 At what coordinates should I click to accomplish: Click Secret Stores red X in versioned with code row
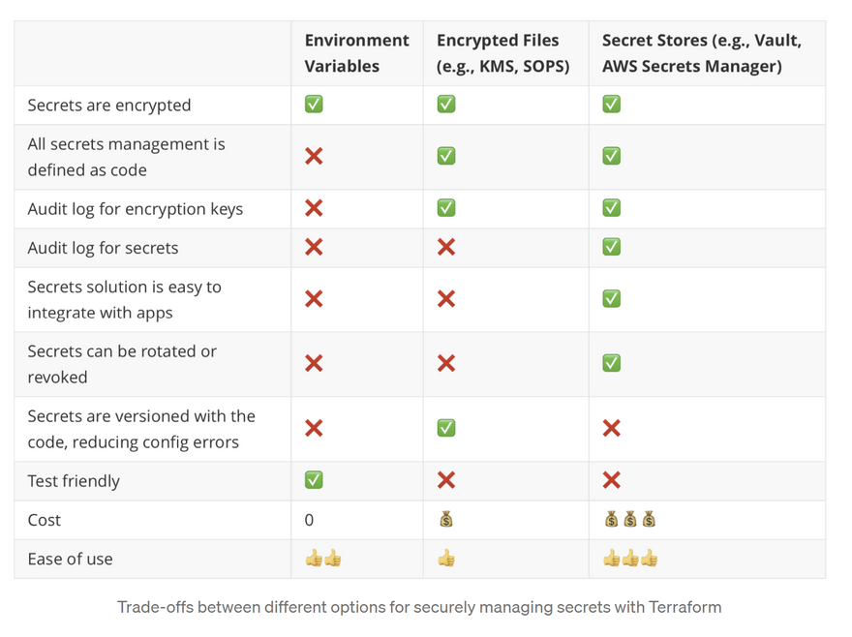611,427
